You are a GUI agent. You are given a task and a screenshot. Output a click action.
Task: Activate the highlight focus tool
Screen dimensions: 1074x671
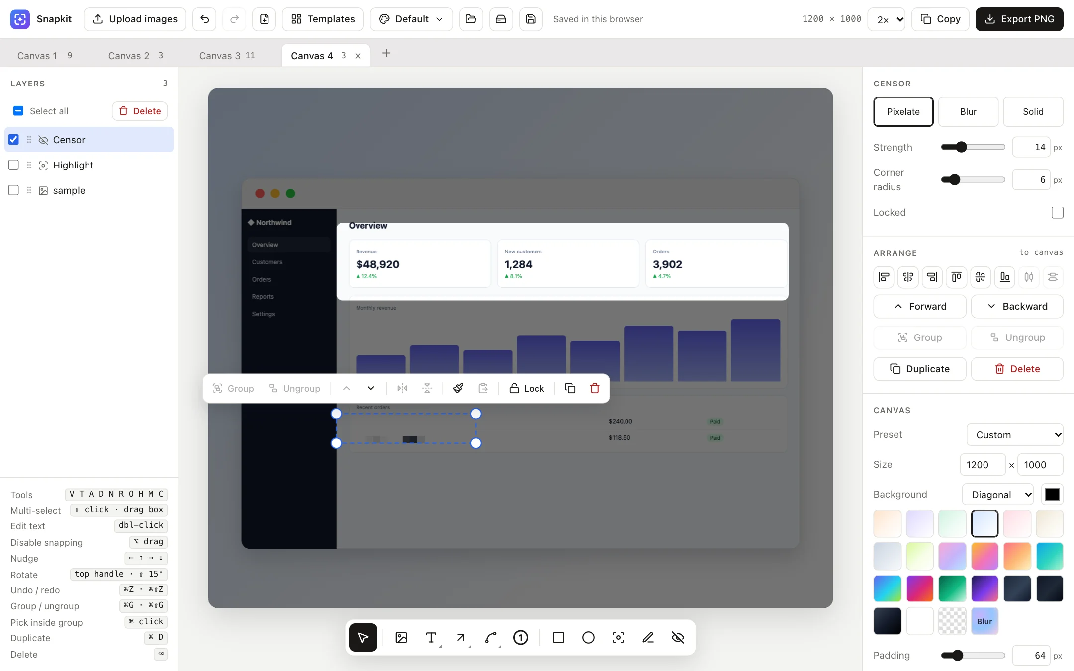(x=618, y=637)
